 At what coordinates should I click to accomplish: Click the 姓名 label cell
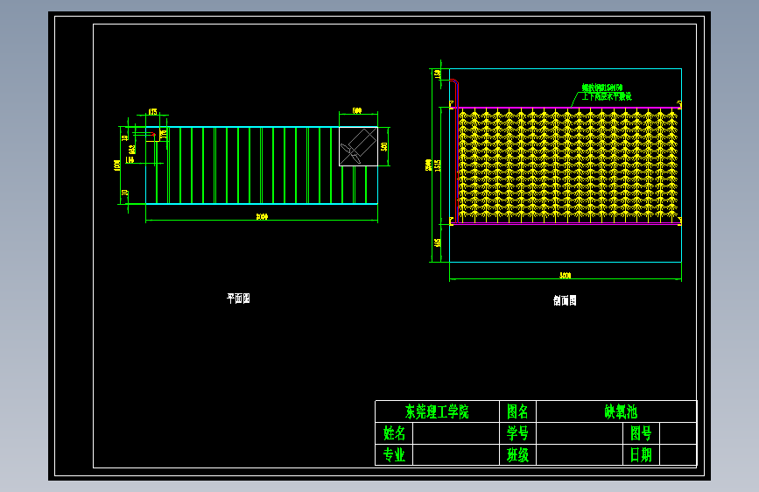(x=394, y=433)
